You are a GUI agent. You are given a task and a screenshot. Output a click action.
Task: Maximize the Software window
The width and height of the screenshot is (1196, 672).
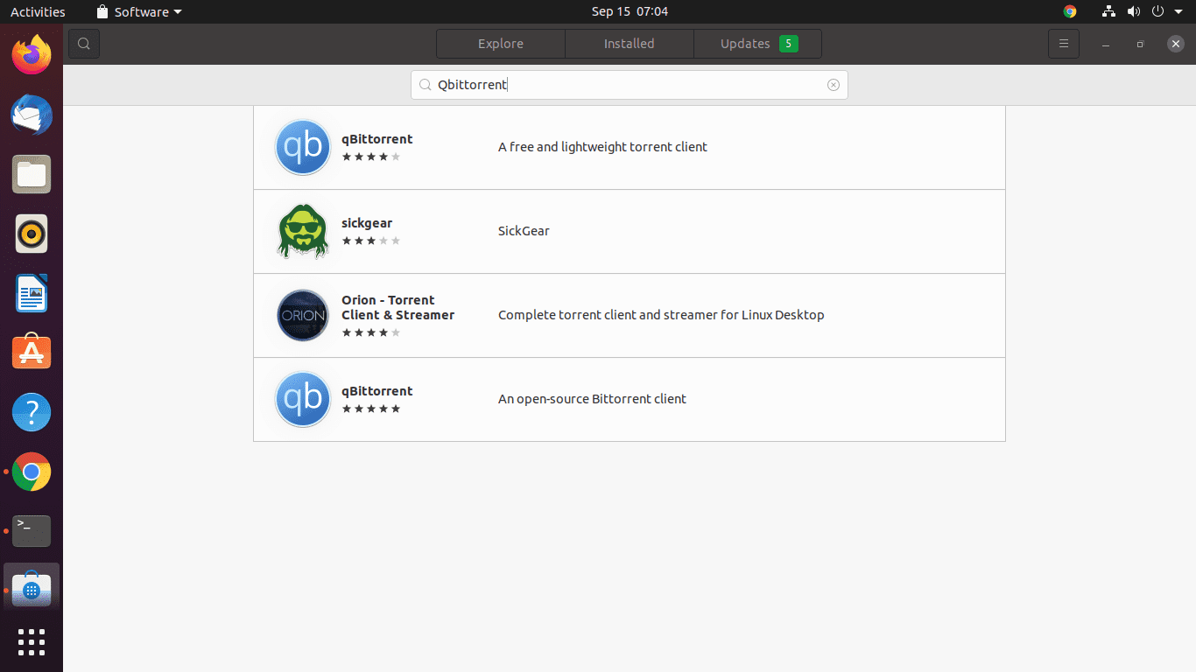point(1140,44)
